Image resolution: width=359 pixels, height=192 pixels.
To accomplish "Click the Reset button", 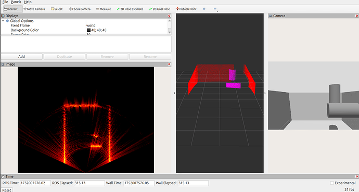I will [7, 190].
